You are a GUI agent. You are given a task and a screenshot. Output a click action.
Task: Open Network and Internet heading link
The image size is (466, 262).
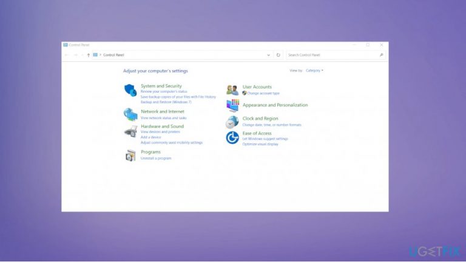162,111
